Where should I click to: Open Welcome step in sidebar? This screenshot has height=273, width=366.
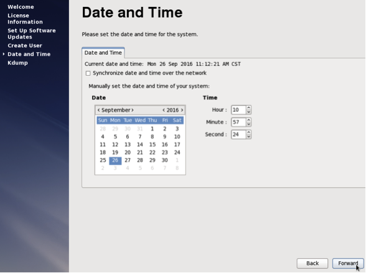click(x=21, y=7)
